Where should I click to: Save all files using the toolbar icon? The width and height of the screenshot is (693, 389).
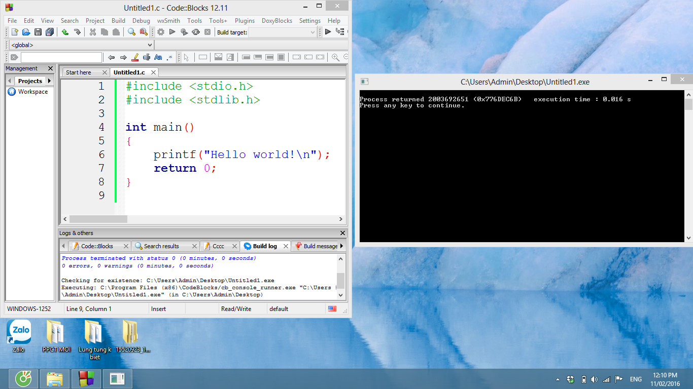tap(49, 32)
